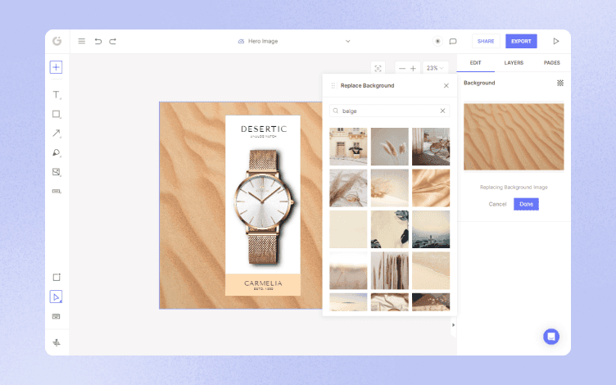Fit canvas to screen icon
This screenshot has height=385, width=616.
(x=378, y=68)
